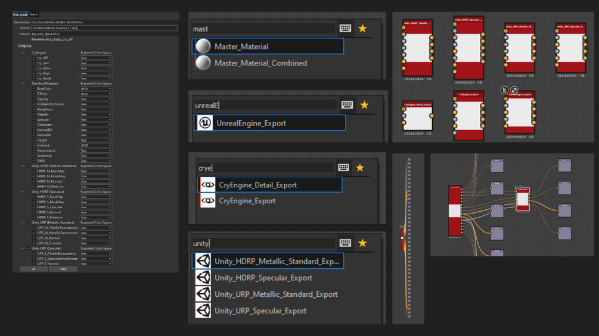
Task: Open the color space dropdown for cry_spec
Action: pos(96,63)
